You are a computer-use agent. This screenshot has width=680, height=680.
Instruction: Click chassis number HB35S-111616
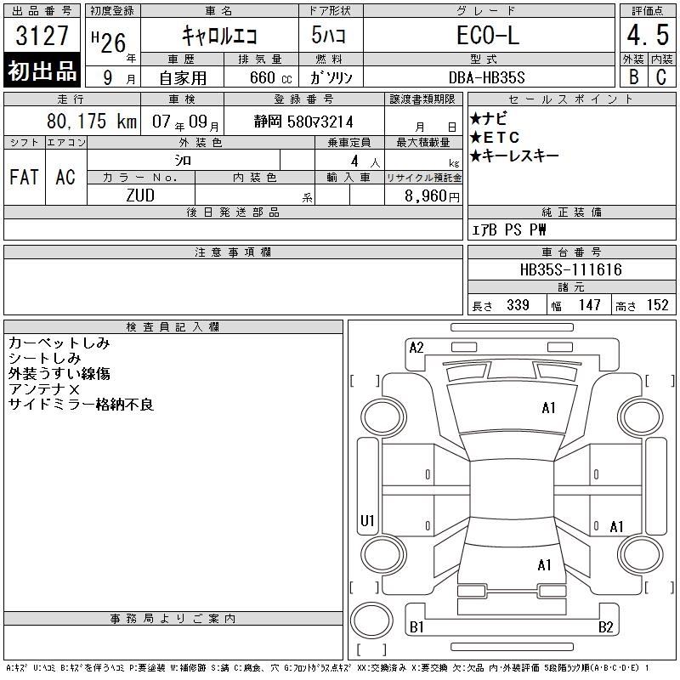[570, 269]
